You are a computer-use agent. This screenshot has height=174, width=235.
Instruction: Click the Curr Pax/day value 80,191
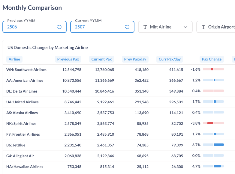click(177, 134)
